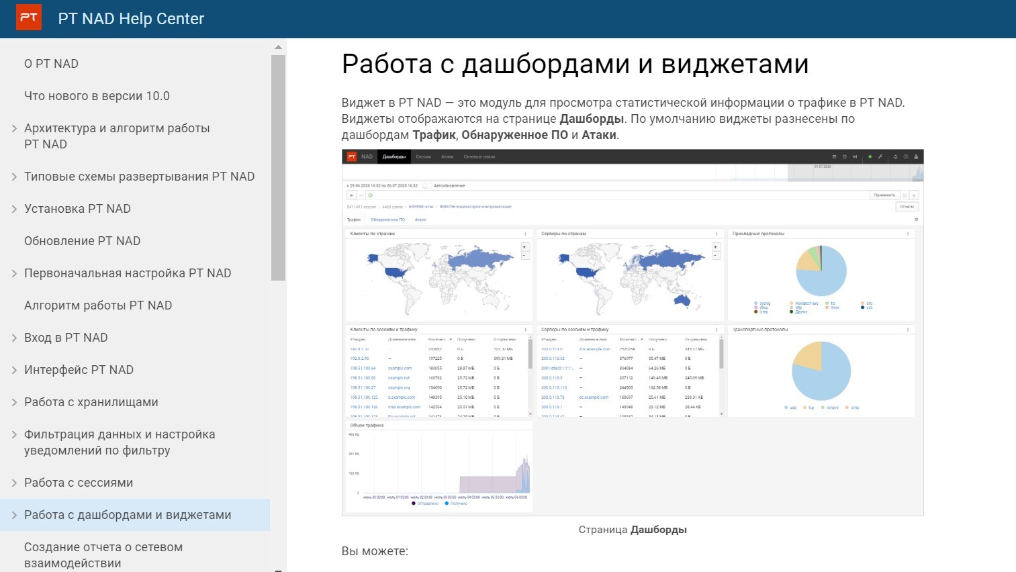Viewport: 1016px width, 572px height.
Task: Select Алгоритм работы PT NAD item
Action: click(x=98, y=305)
